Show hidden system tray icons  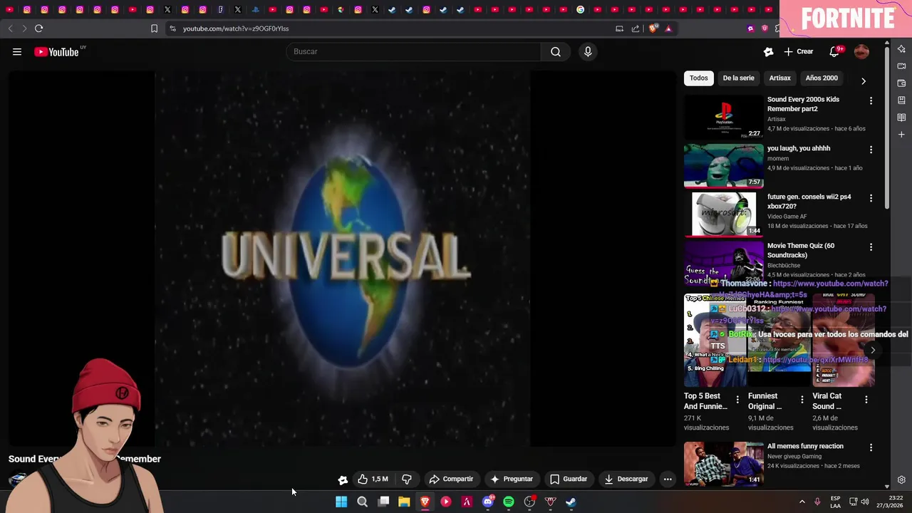tap(802, 502)
